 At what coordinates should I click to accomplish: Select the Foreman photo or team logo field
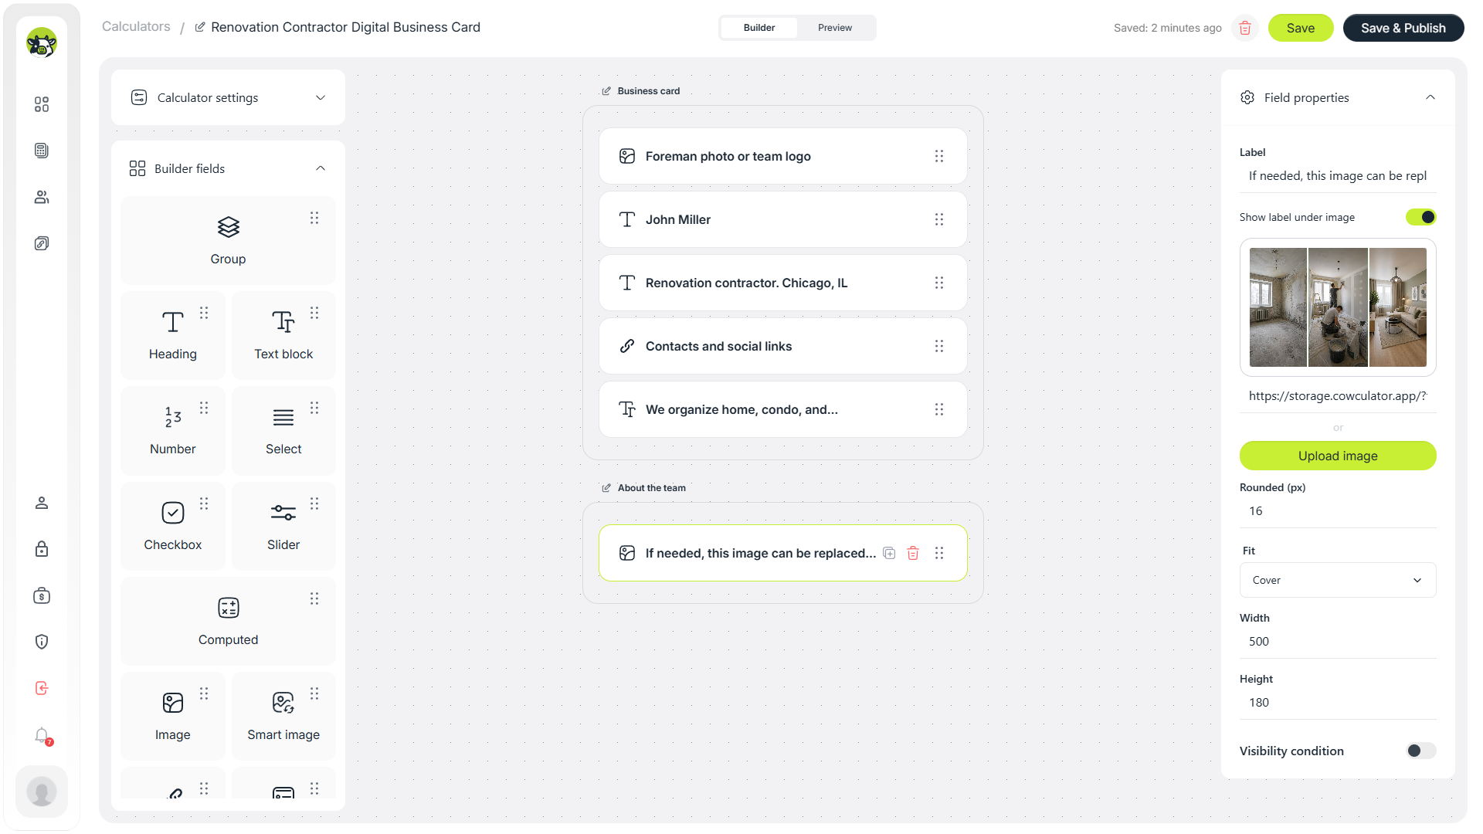pyautogui.click(x=783, y=156)
